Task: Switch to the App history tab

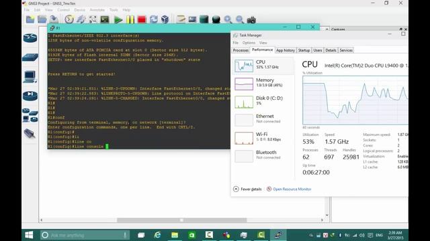Action: (x=285, y=50)
